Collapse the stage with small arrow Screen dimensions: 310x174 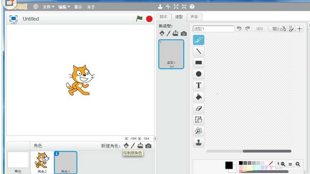point(155,139)
